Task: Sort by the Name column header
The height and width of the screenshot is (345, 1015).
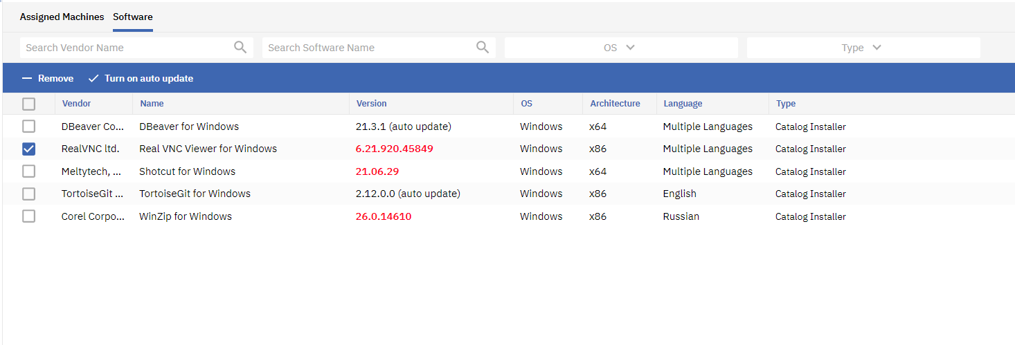Action: (x=152, y=104)
